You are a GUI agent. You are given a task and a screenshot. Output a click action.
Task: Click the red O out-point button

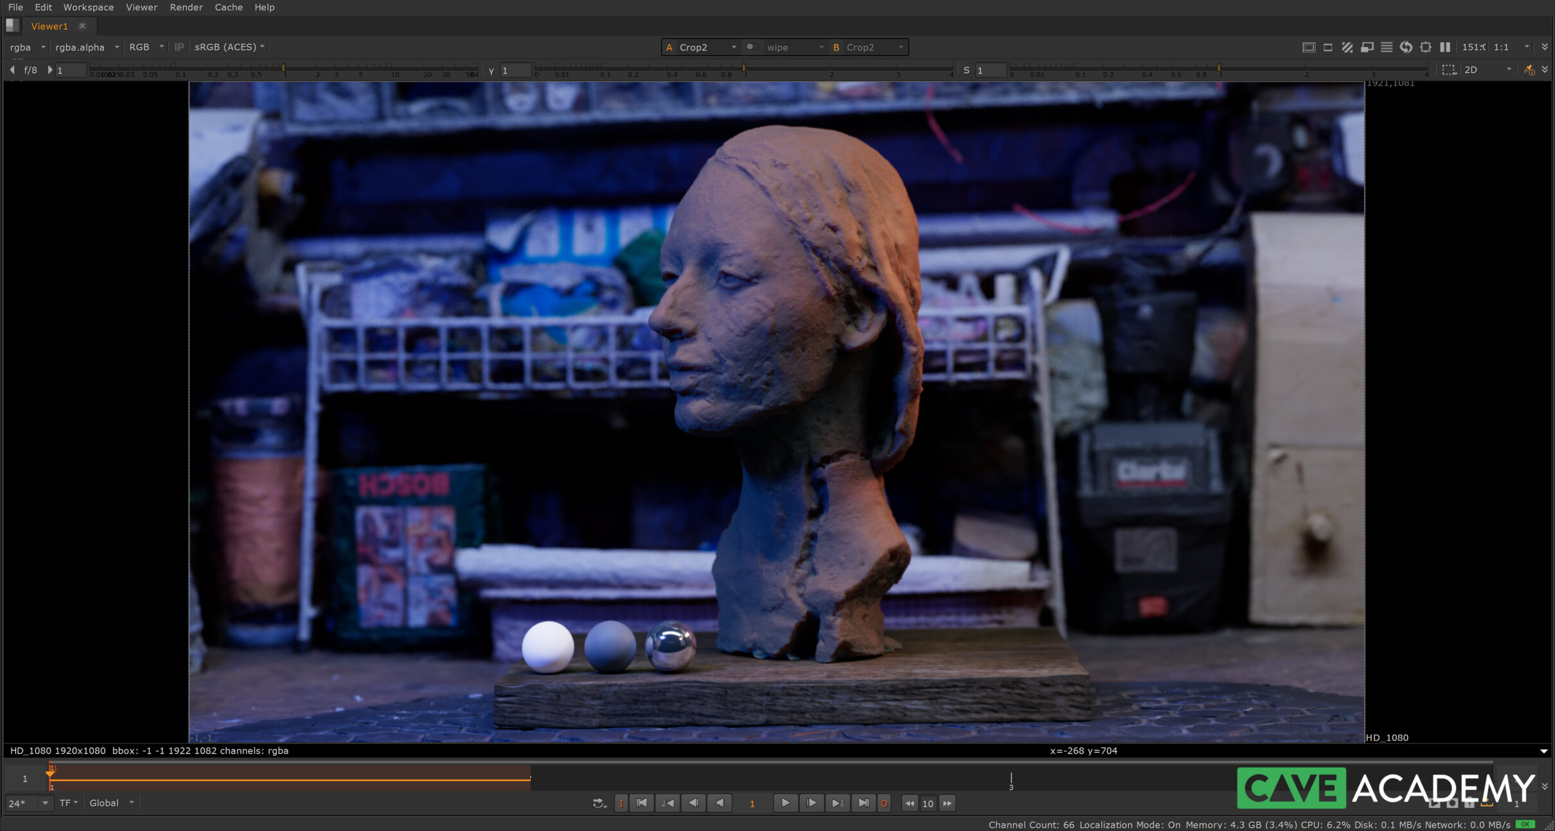point(884,803)
